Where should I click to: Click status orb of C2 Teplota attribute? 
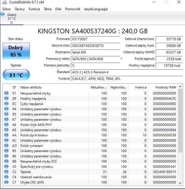pyautogui.click(x=6, y=172)
